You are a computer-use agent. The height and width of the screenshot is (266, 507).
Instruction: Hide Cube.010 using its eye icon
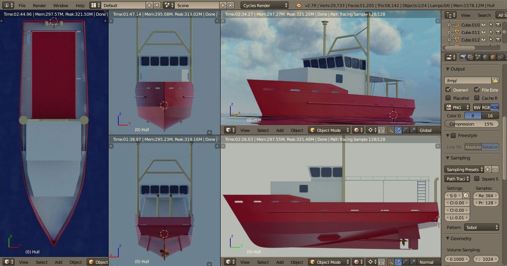click(x=483, y=25)
